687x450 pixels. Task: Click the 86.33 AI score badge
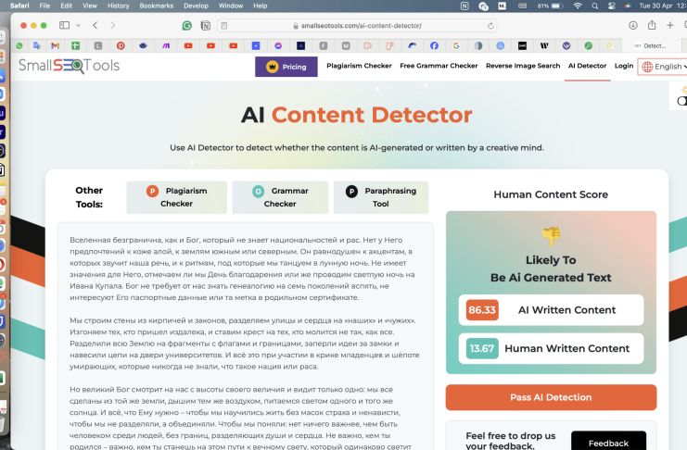tap(482, 310)
